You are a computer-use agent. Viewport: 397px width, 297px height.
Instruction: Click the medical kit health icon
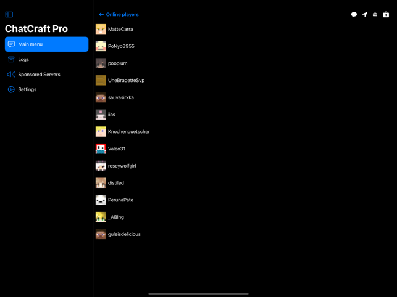pos(386,14)
